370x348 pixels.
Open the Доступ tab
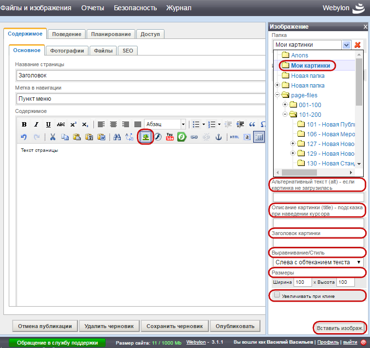pyautogui.click(x=150, y=34)
